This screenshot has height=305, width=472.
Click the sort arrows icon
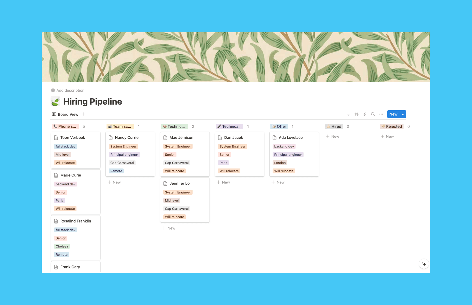(x=356, y=114)
